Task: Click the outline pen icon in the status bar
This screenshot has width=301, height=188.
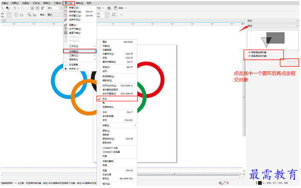Action: point(257,183)
